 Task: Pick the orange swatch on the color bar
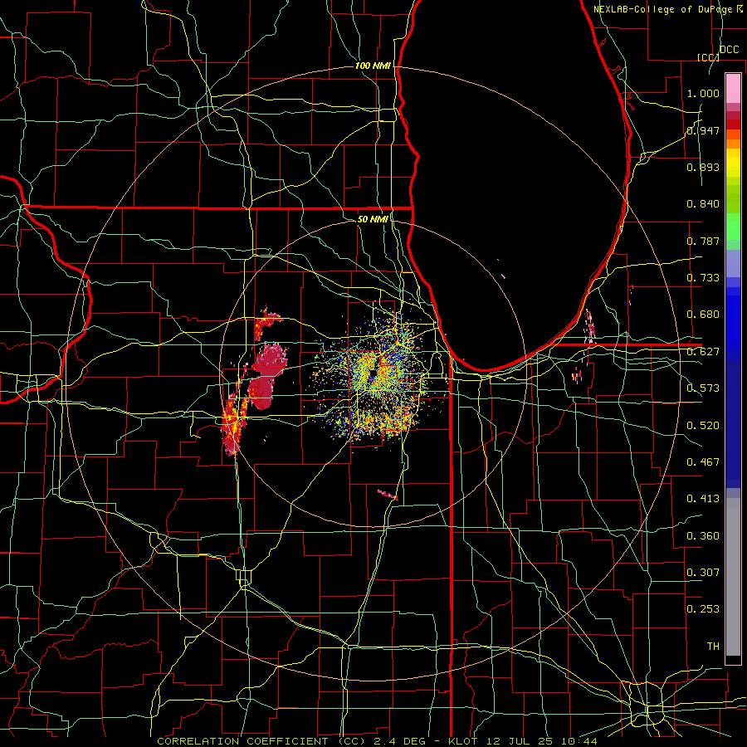[x=733, y=144]
